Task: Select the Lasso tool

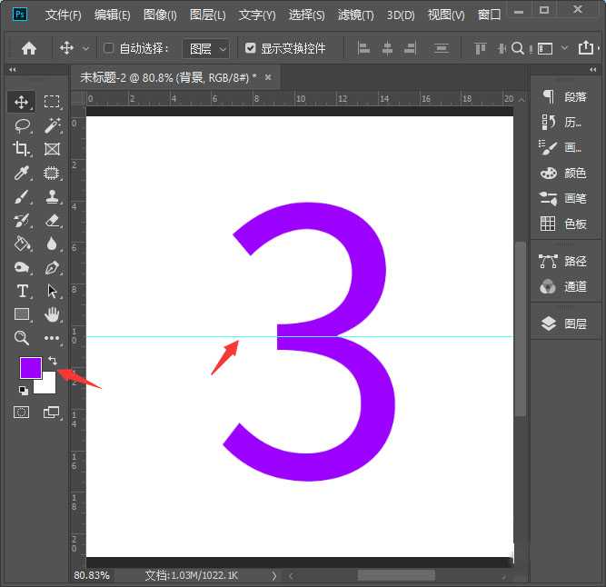Action: [22, 125]
